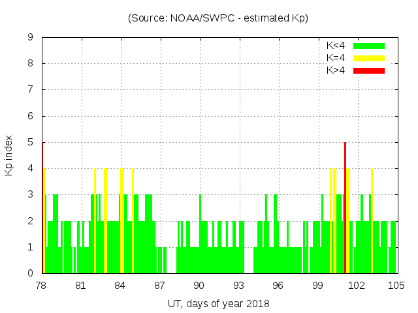Click the green K<4 legend swatch
Image resolution: width=418 pixels, height=313 pixels.
point(369,46)
